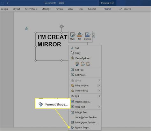The image size is (151, 131).
Task: Click the Layout Options button beside the text box
Action: [x=93, y=35]
